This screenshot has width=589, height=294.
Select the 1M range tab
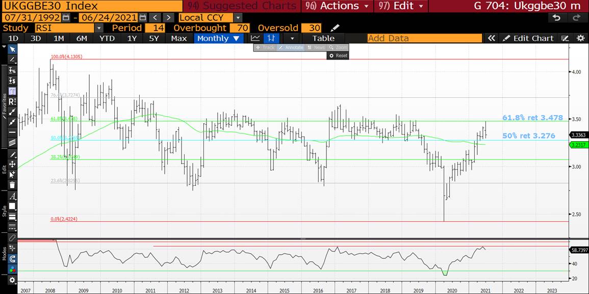59,38
